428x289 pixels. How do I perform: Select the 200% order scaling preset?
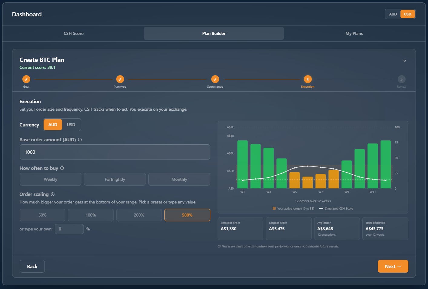(x=139, y=215)
